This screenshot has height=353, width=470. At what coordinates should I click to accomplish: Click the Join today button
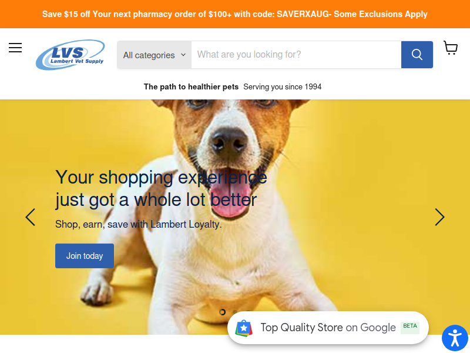tap(85, 256)
